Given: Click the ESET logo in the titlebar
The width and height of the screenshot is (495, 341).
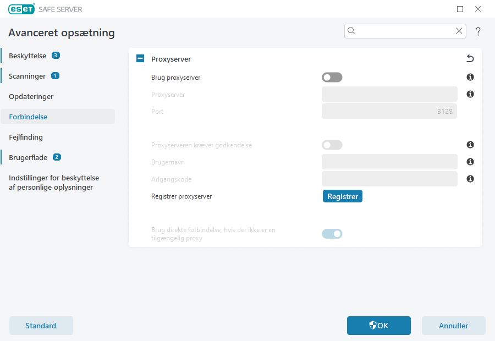Looking at the screenshot, I should 21,9.
